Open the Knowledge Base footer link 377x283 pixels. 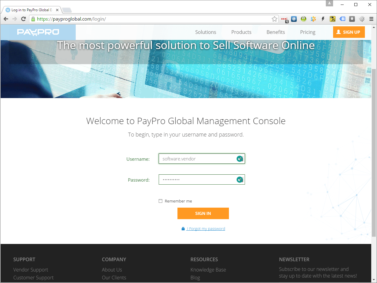coord(208,270)
